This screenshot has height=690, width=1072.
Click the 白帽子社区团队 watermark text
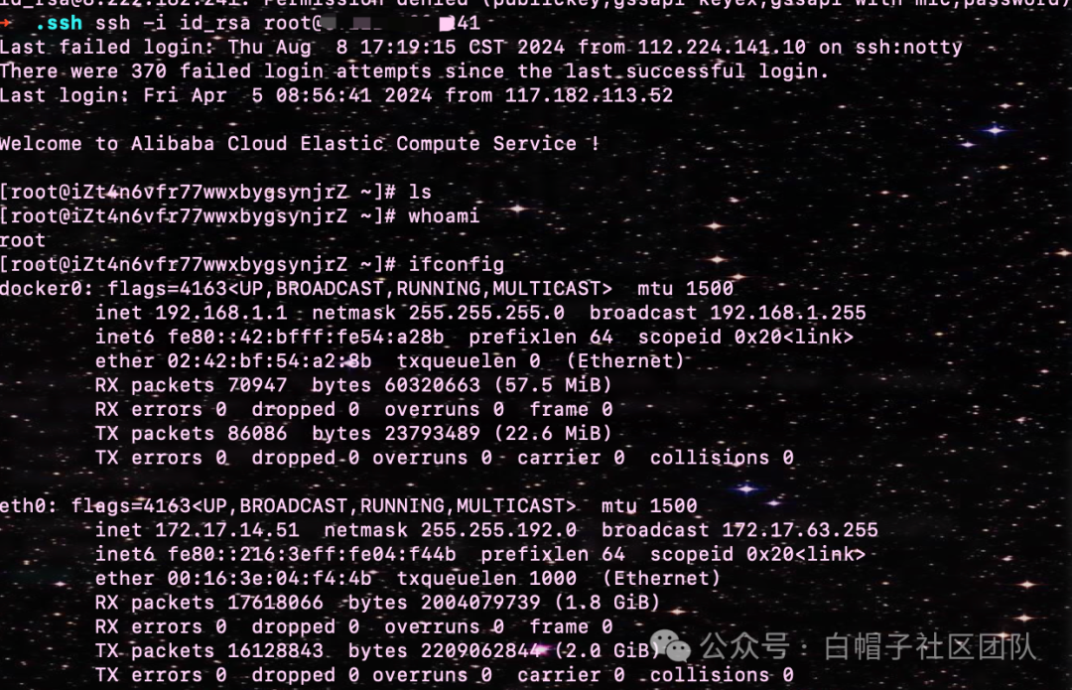[930, 647]
